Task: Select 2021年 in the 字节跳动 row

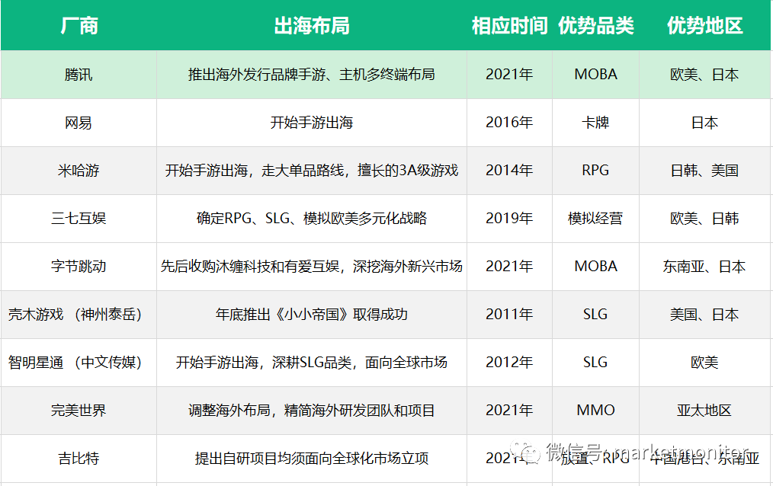Action: 509,267
